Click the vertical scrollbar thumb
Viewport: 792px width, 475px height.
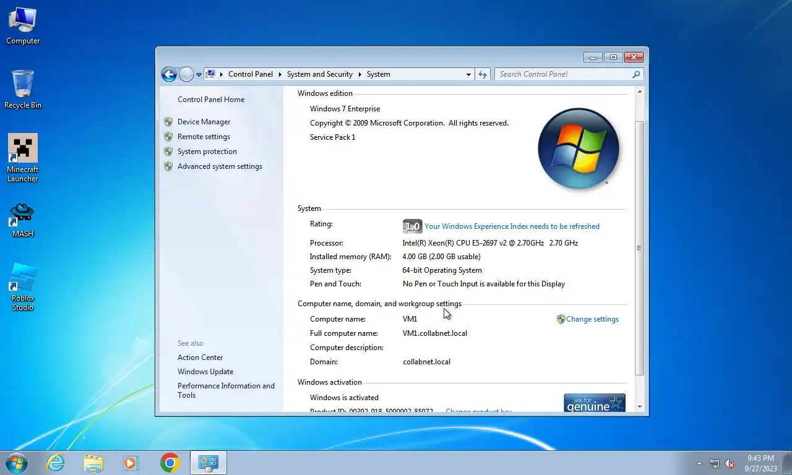[x=640, y=248]
